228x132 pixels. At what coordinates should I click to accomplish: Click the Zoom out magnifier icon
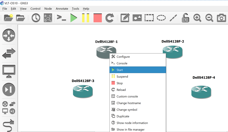coord(209,18)
